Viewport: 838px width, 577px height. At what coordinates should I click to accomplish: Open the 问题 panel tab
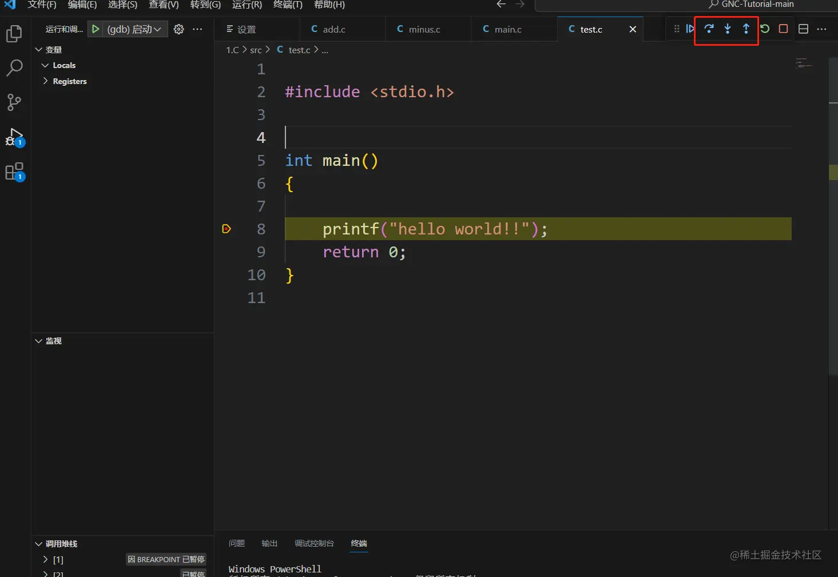tap(237, 543)
